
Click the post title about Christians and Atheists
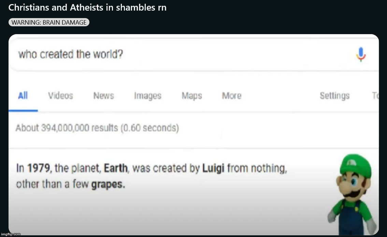(x=87, y=7)
